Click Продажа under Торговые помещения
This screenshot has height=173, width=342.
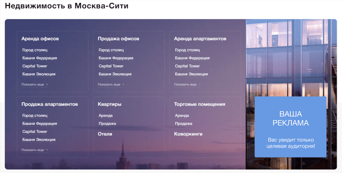(184, 124)
